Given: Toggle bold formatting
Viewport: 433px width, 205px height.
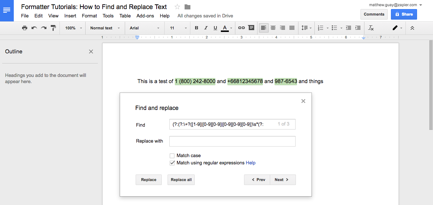Looking at the screenshot, I should coord(197,28).
